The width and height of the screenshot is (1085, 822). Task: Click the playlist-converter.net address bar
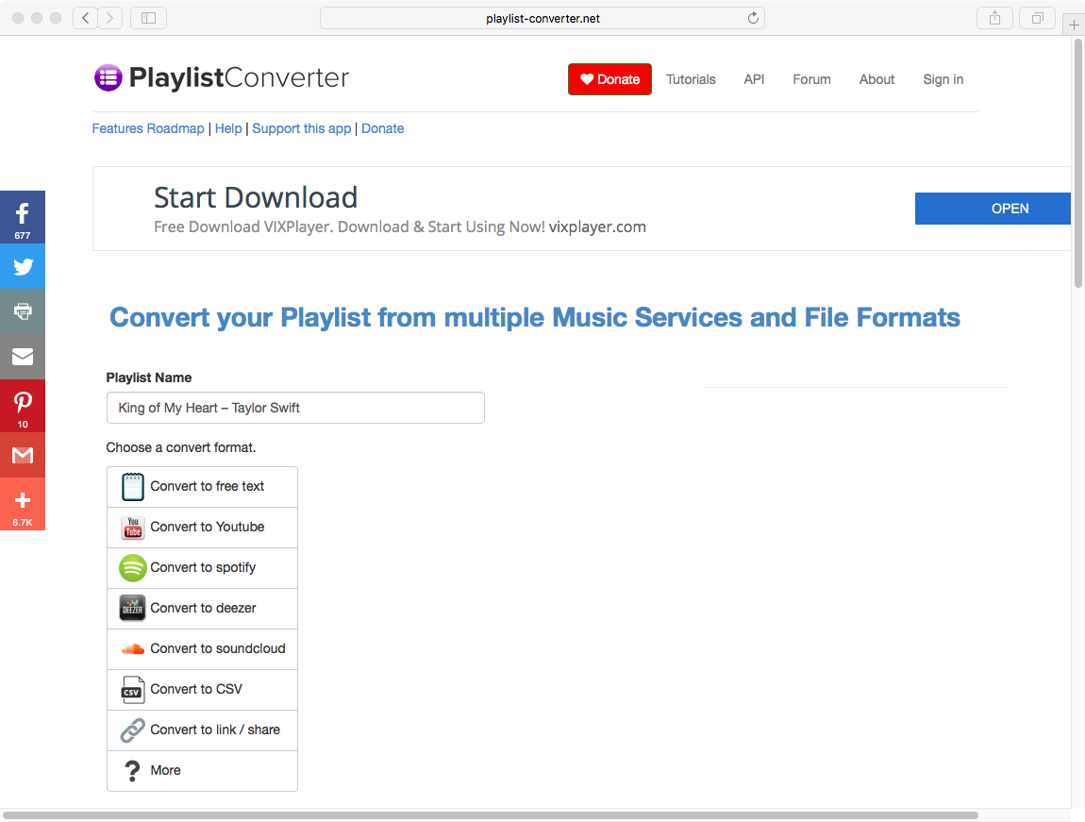[542, 18]
